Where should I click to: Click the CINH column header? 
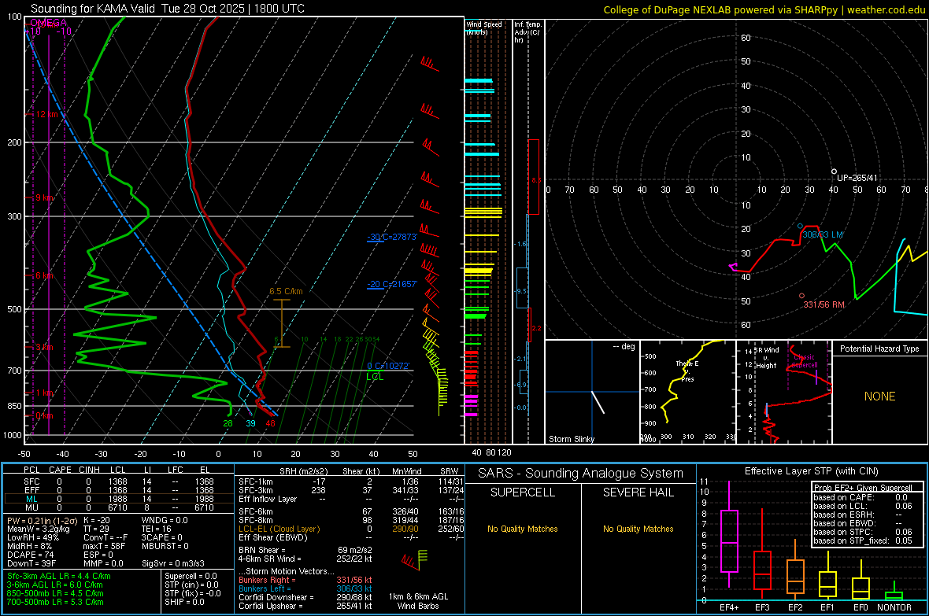click(x=89, y=470)
